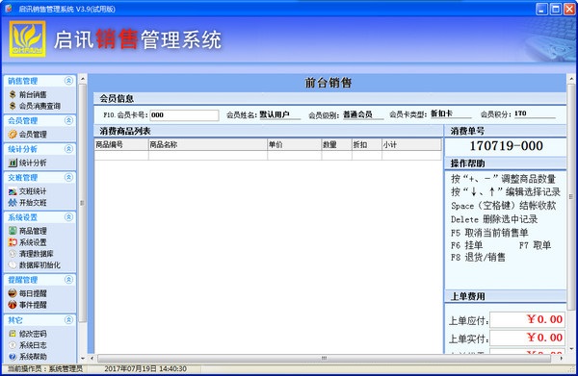Click the 系统日志 icon
Image resolution: width=578 pixels, height=376 pixels.
point(13,345)
